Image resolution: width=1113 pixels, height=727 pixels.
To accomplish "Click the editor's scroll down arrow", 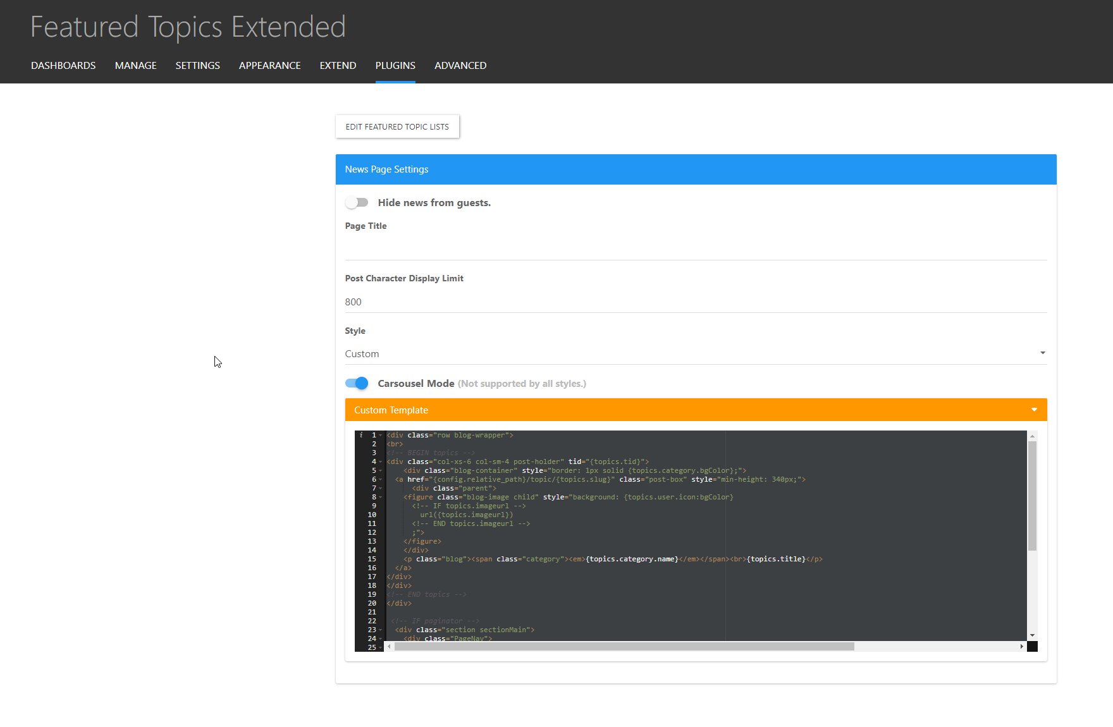I will 1032,635.
